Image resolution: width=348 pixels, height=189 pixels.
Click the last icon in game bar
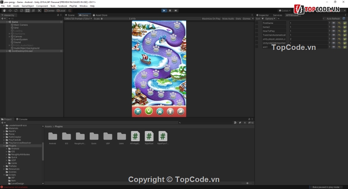[x=181, y=112]
